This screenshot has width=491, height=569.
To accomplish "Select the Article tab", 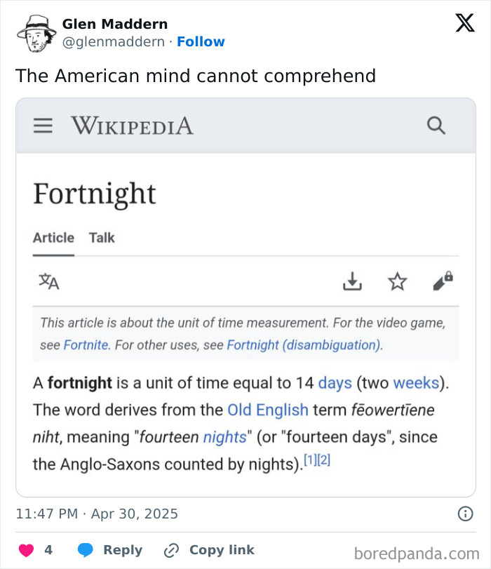I will click(x=53, y=238).
